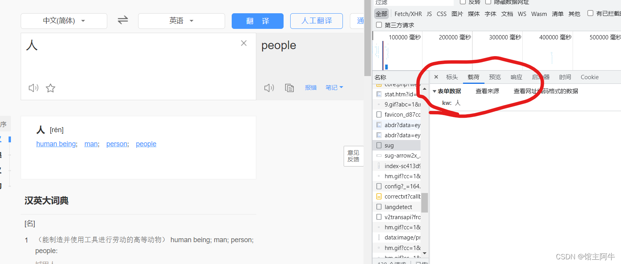Toggle 有已拦截 blocked cookies checkbox
The width and height of the screenshot is (621, 264).
590,13
